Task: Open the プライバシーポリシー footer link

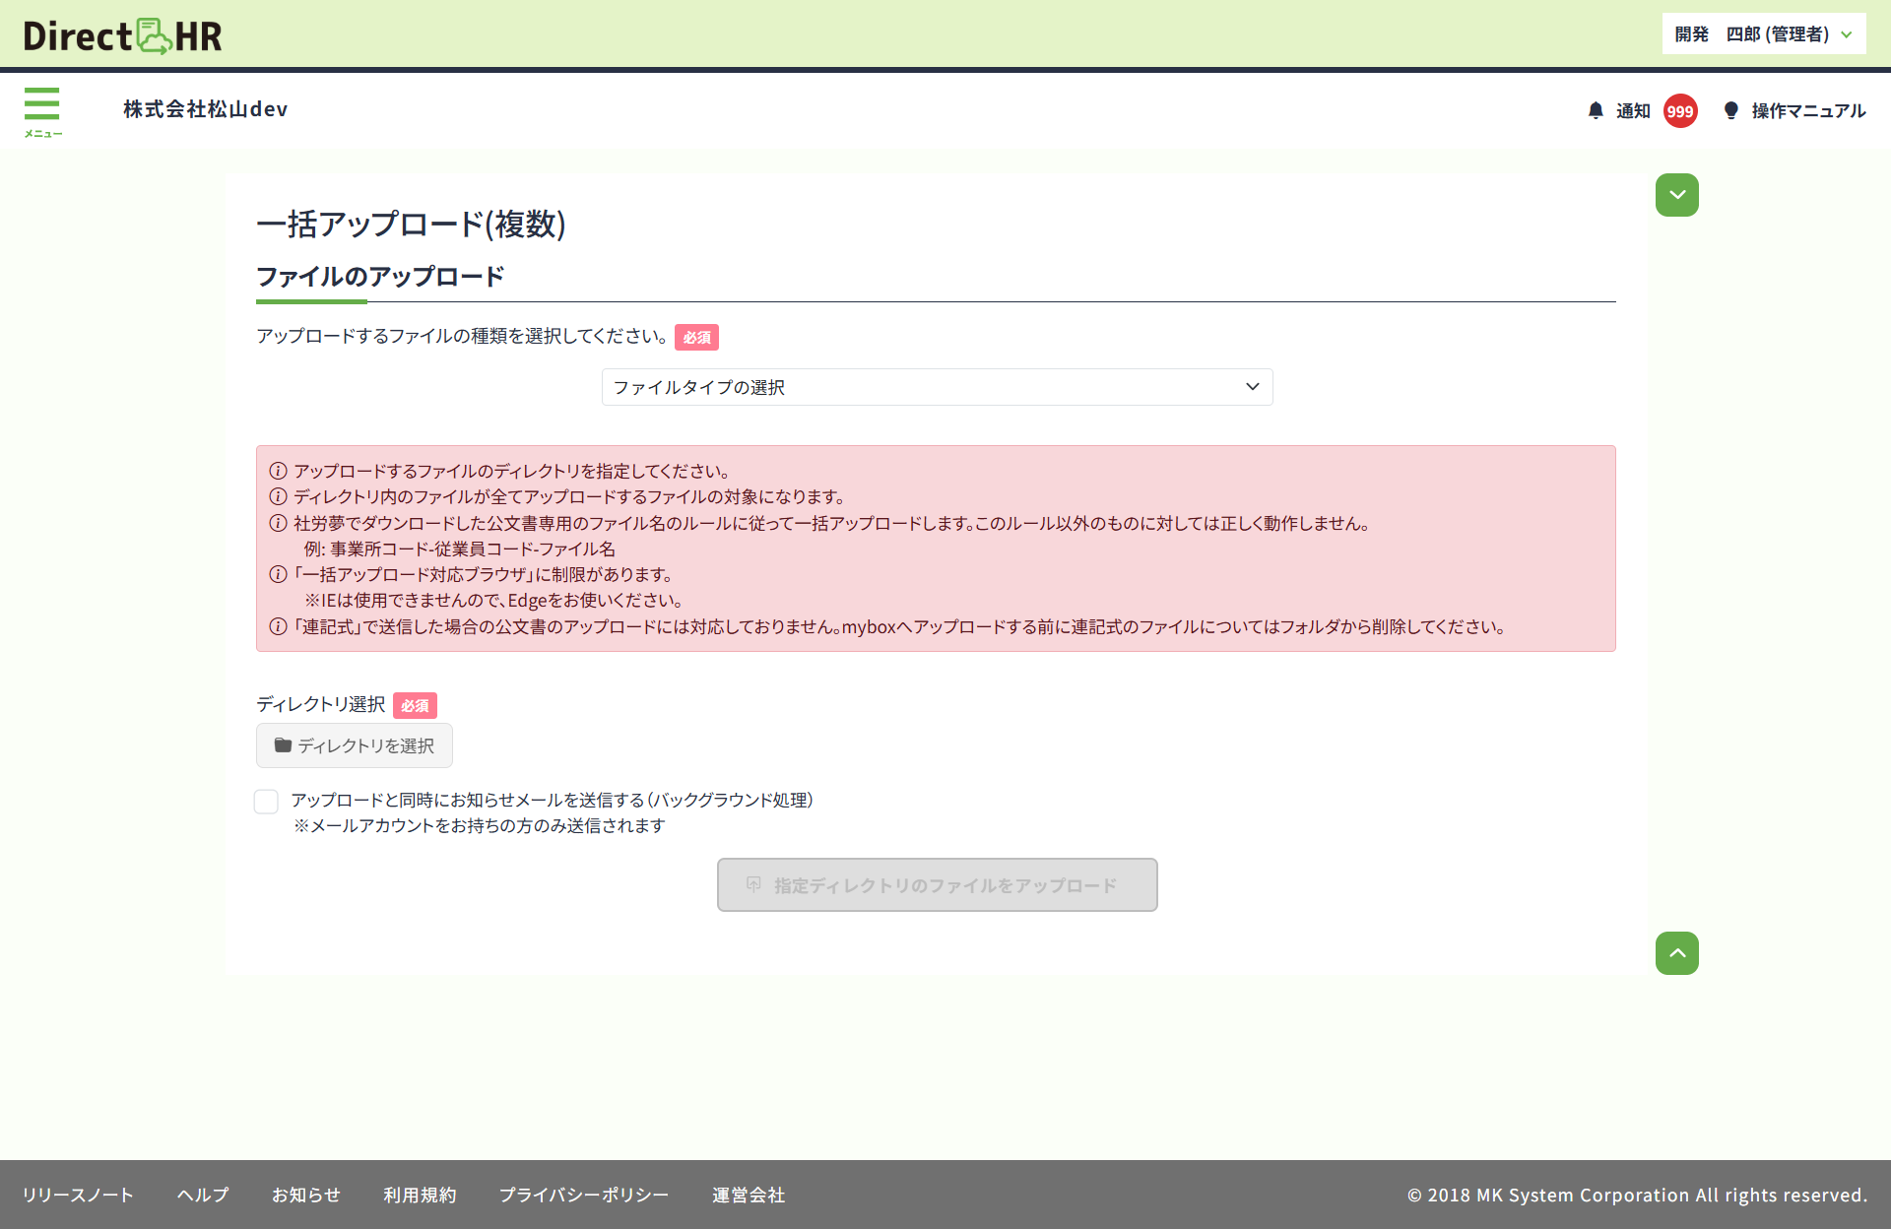Action: [x=584, y=1195]
